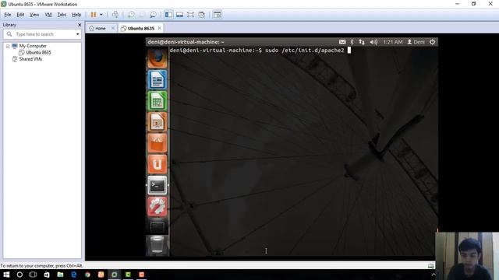
Task: Click the VMware status bar message icon
Action: (x=430, y=266)
